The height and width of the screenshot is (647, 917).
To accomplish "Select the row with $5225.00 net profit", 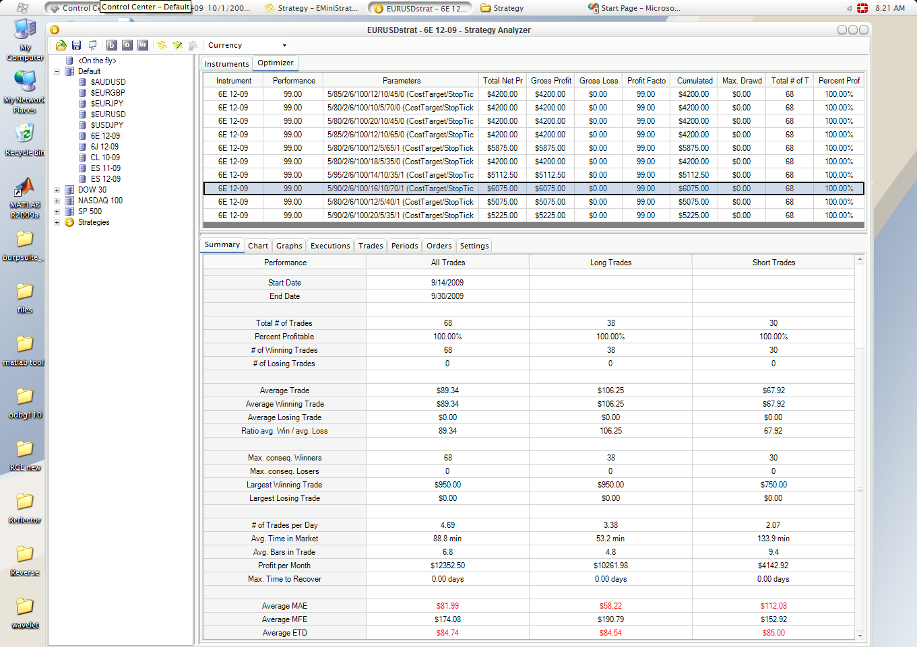I will (534, 215).
